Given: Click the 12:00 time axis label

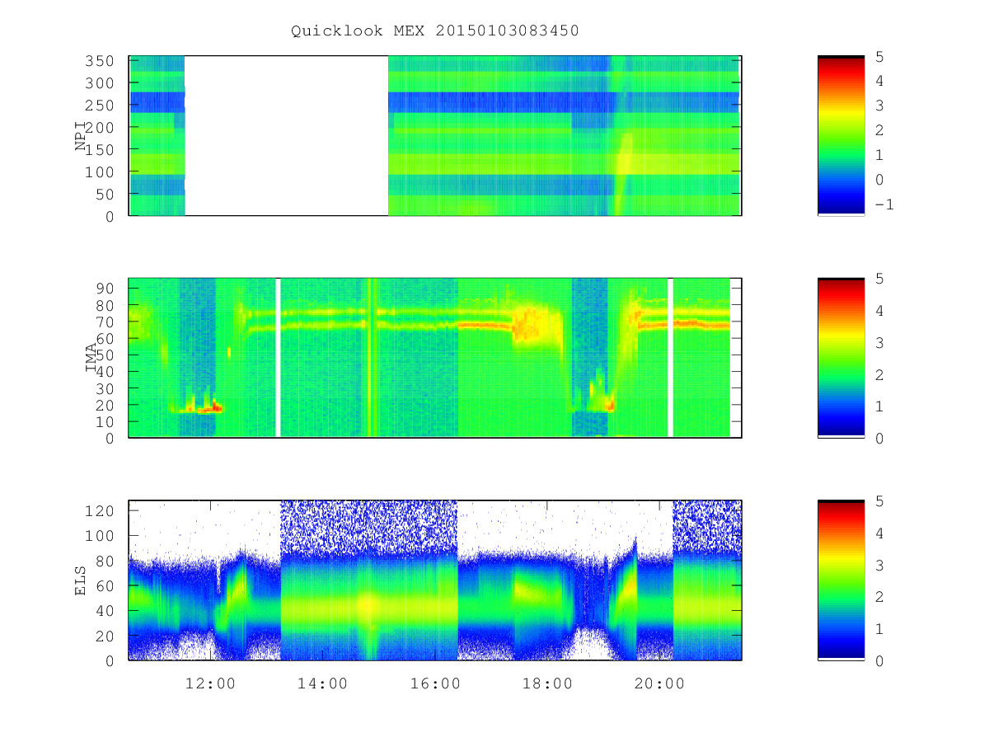Looking at the screenshot, I should coord(210,683).
